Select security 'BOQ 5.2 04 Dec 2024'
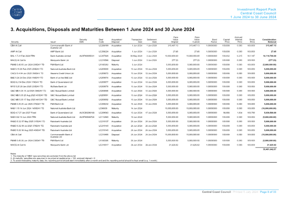Image resolution: width=288 pixels, height=204 pixels. (26, 82)
